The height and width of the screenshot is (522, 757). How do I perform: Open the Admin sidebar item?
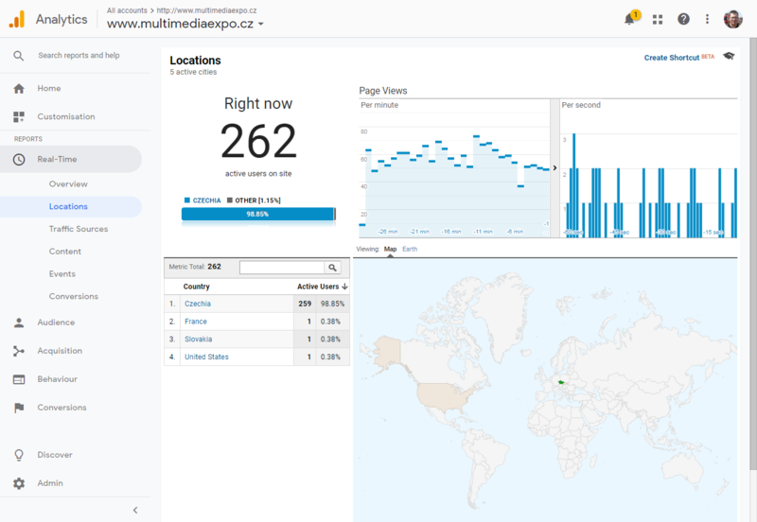pos(50,483)
